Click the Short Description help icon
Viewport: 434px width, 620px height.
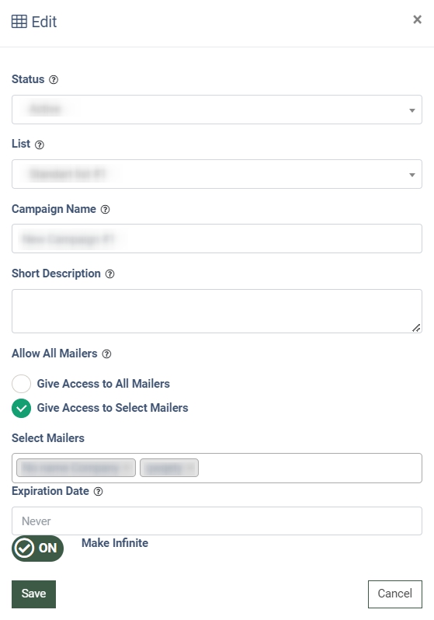tap(110, 274)
